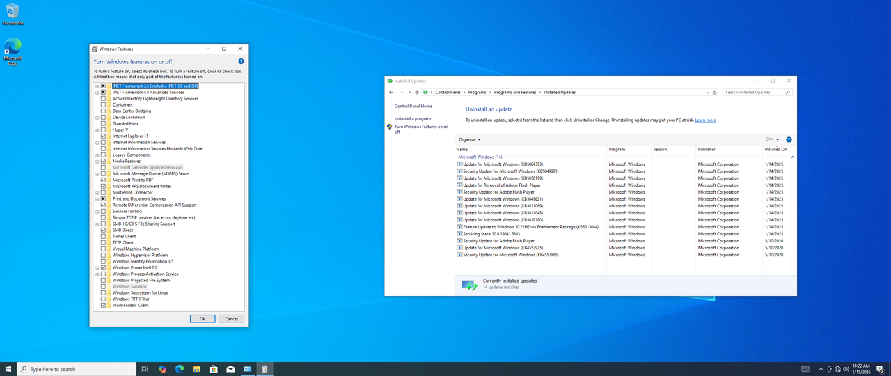The image size is (891, 376).
Task: Click the volume icon in system tray
Action: point(846,369)
